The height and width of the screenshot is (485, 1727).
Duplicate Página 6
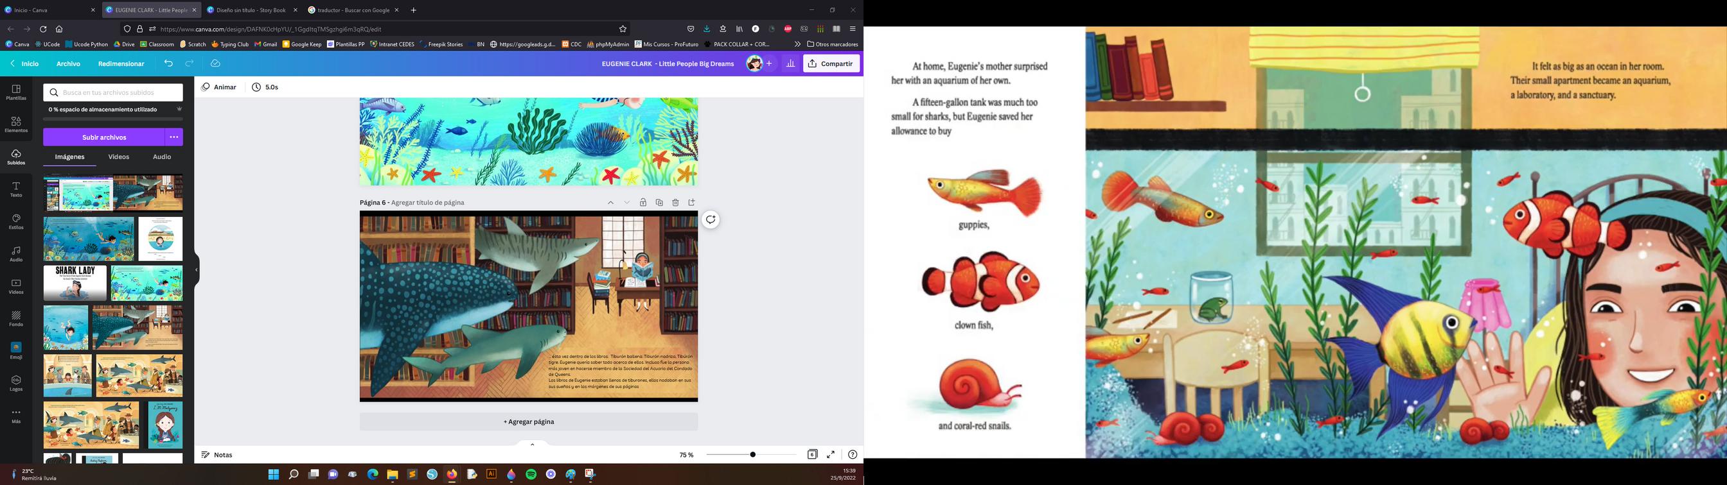659,202
